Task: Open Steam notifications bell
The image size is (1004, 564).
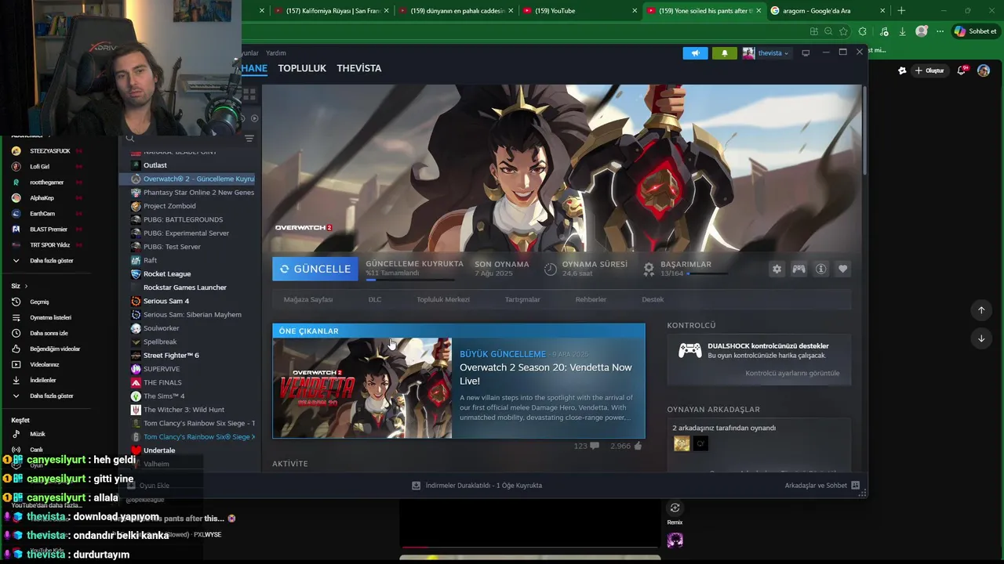Action: [x=724, y=52]
